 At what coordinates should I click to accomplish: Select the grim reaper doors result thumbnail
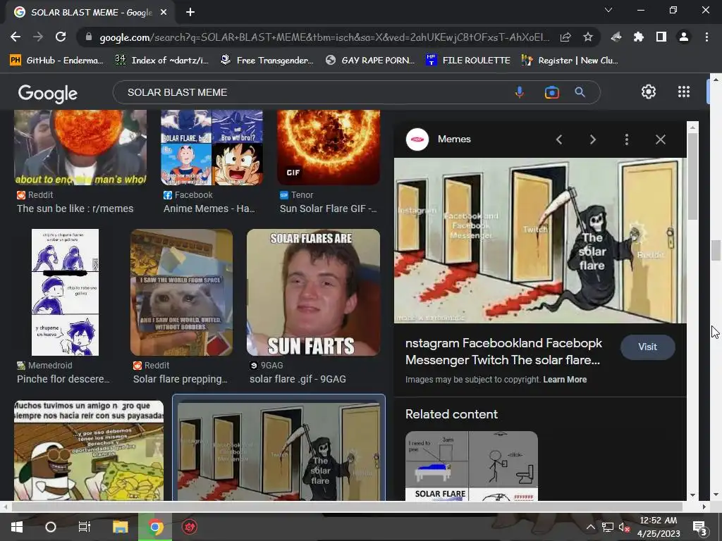(x=279, y=451)
